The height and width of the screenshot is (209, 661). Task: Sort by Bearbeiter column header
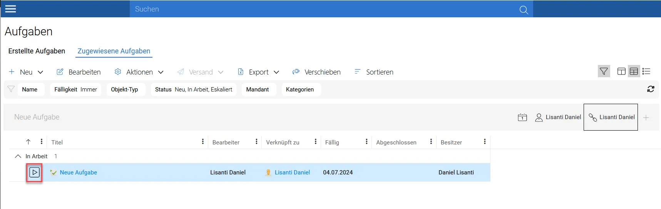coord(226,142)
